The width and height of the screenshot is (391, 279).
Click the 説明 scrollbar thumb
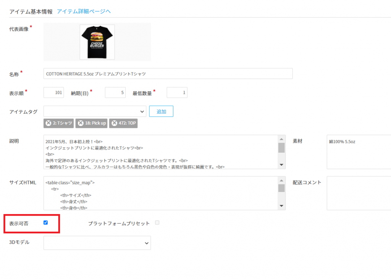[x=281, y=148]
